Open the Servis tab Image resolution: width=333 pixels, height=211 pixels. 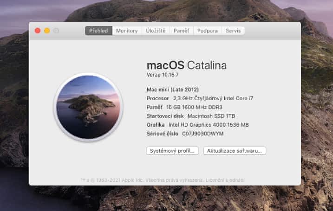point(233,31)
